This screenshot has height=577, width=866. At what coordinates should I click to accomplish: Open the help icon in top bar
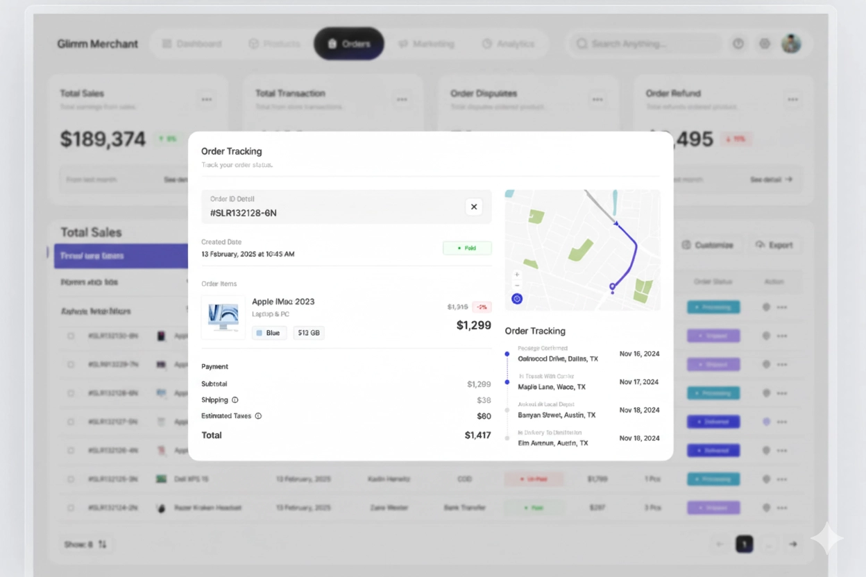[738, 44]
